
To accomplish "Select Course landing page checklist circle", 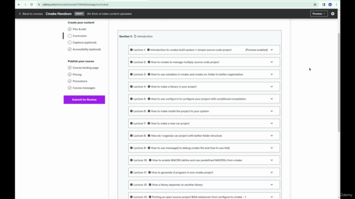I will tap(69, 67).
